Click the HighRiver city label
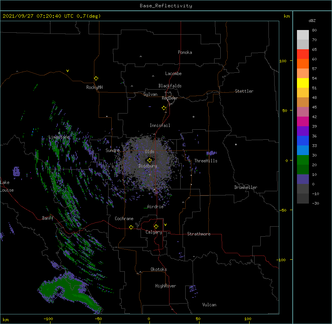Viewport: 332px width, 324px height. click(166, 286)
